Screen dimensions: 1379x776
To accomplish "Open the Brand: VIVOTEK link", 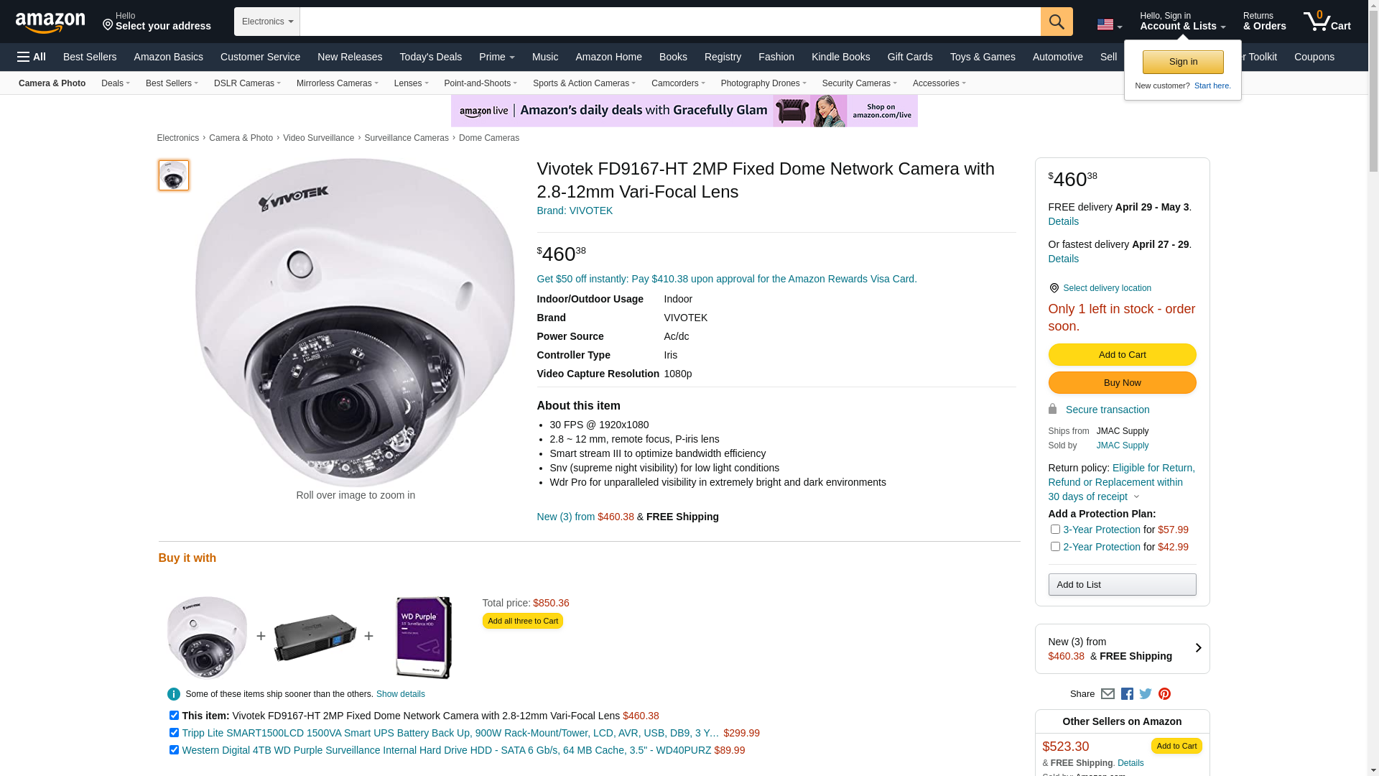I will (x=575, y=211).
